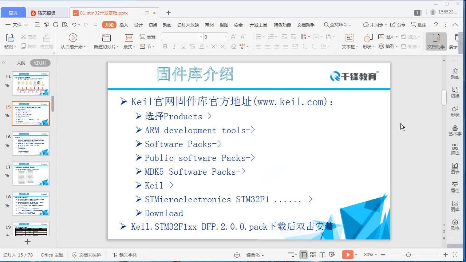The height and width of the screenshot is (262, 466).
Task: Expand the 粘贴 paste options dropdown
Action: (15, 47)
